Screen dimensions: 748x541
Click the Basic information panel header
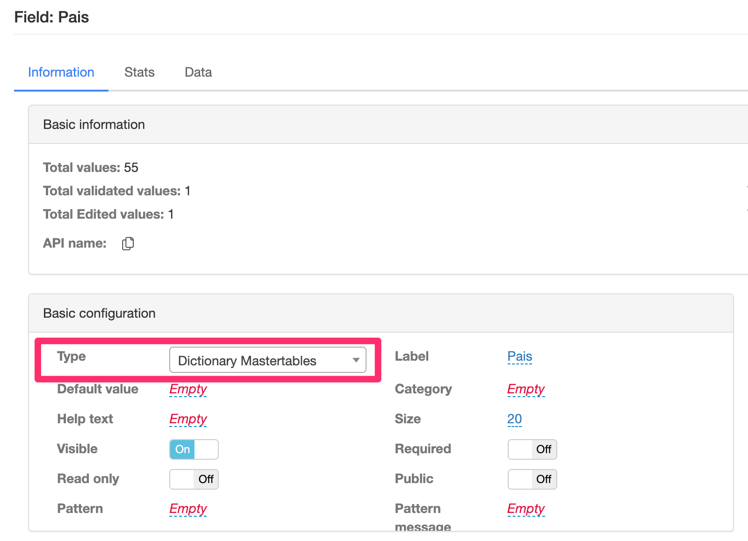[x=94, y=125]
